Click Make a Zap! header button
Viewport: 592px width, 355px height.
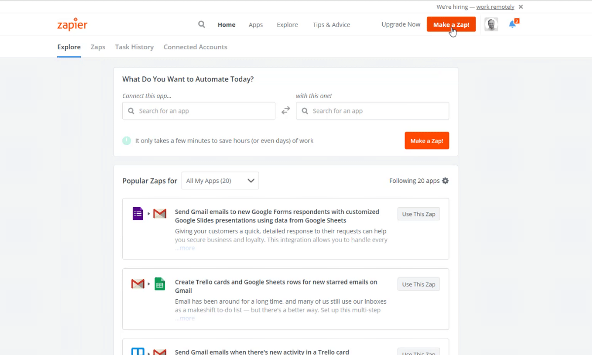(x=451, y=25)
